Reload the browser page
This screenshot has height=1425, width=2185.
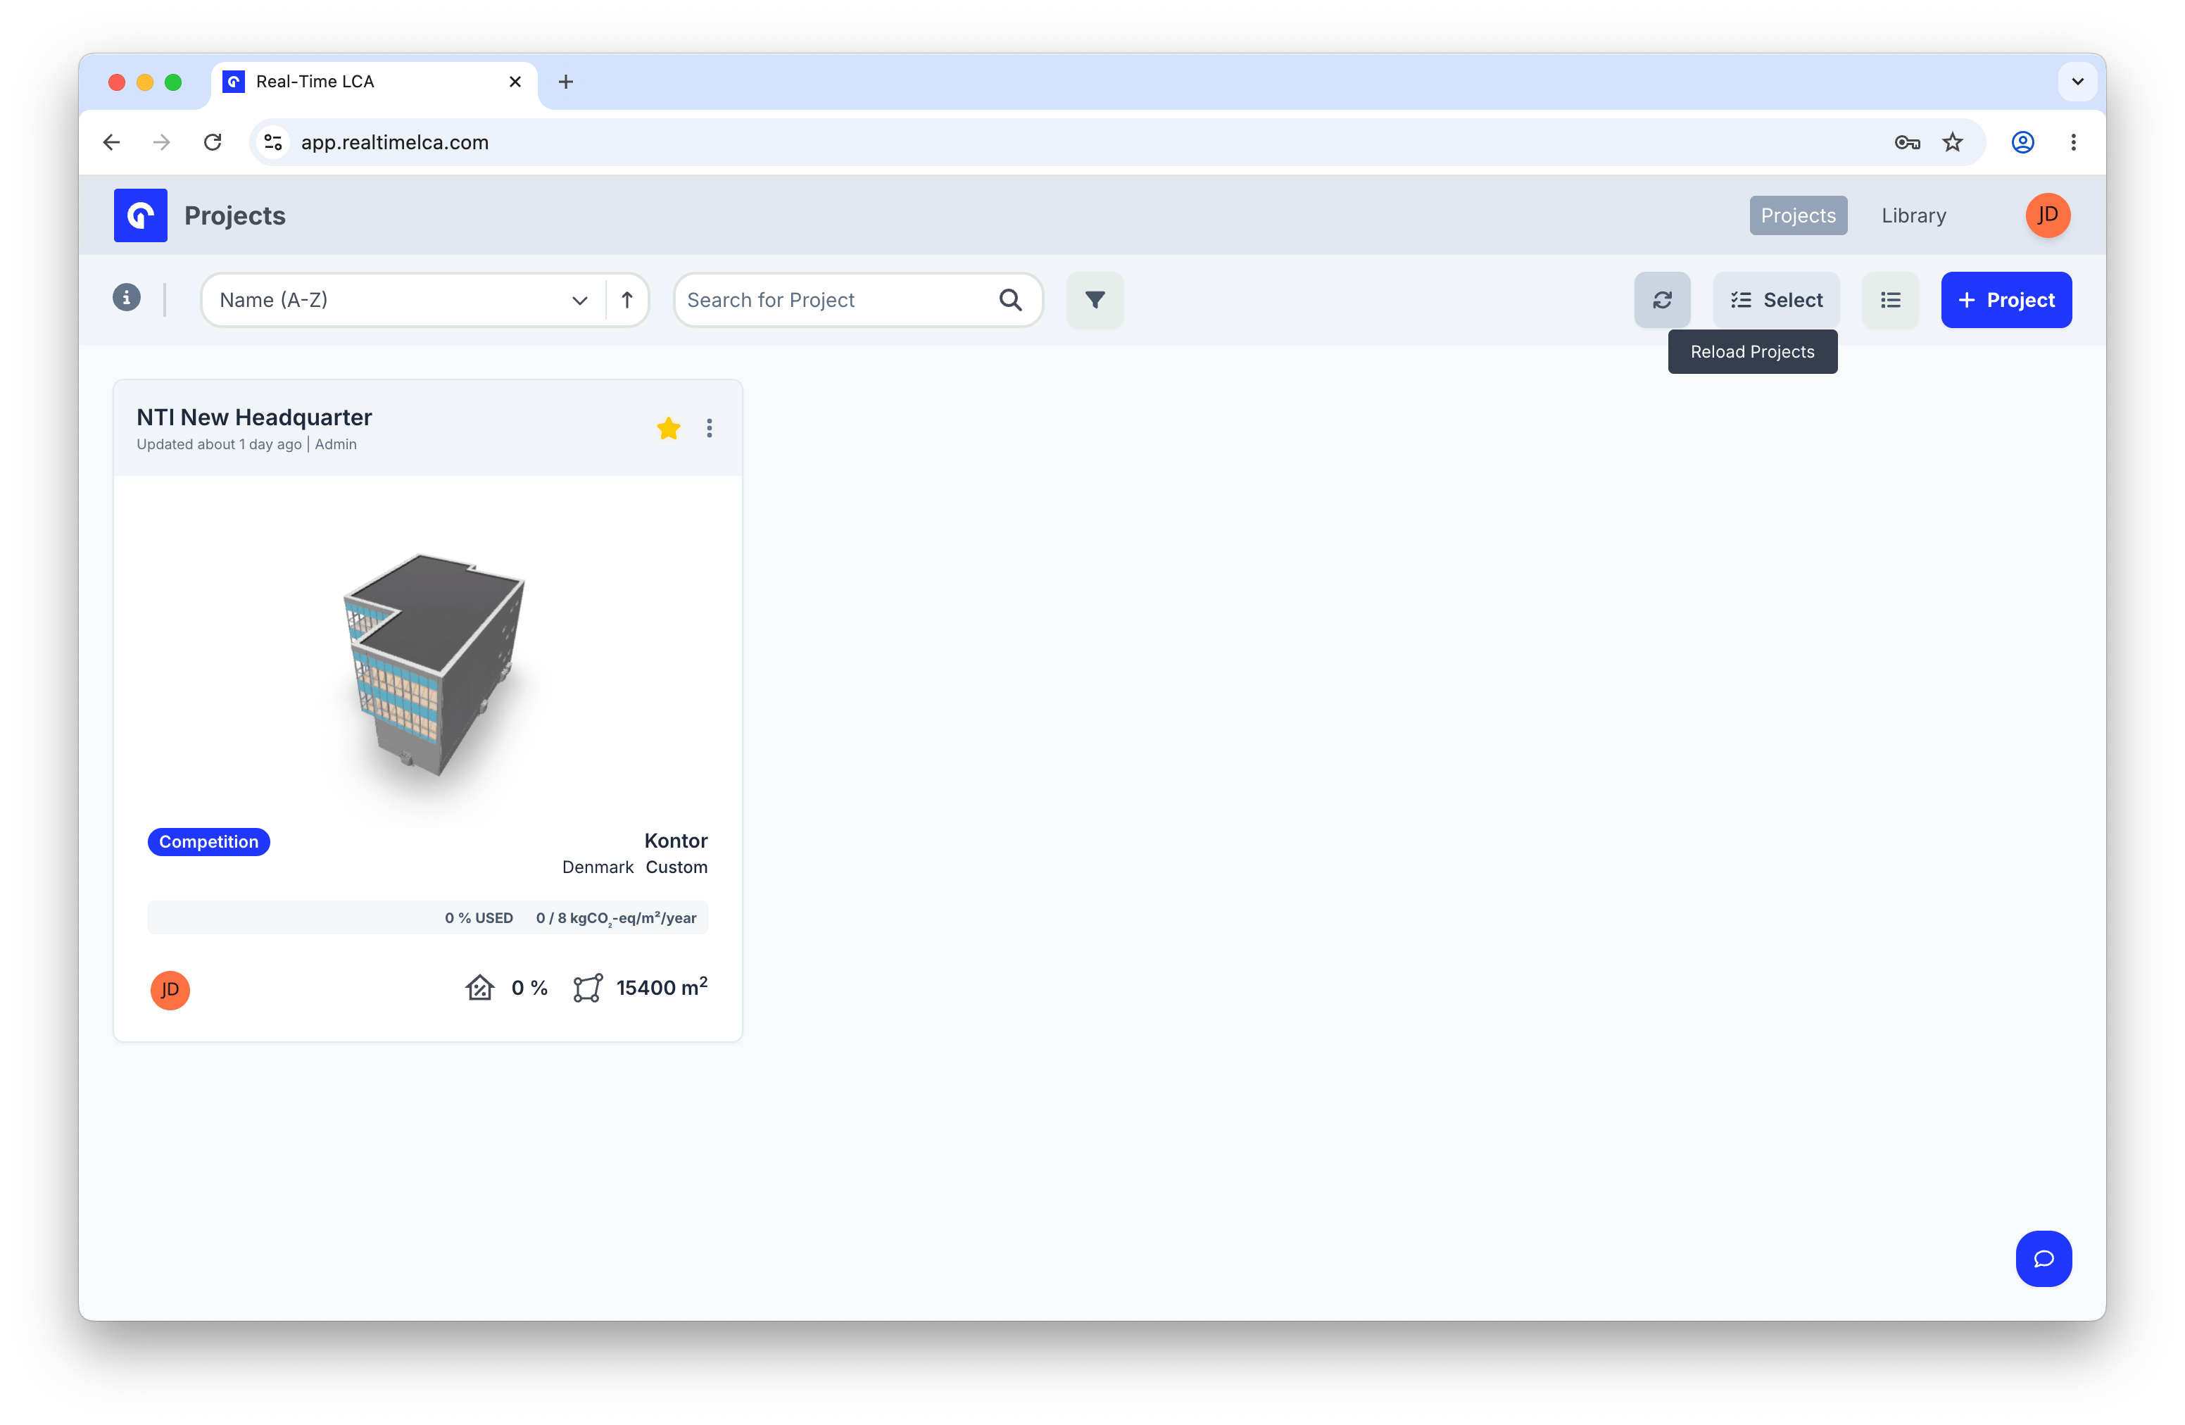click(213, 142)
